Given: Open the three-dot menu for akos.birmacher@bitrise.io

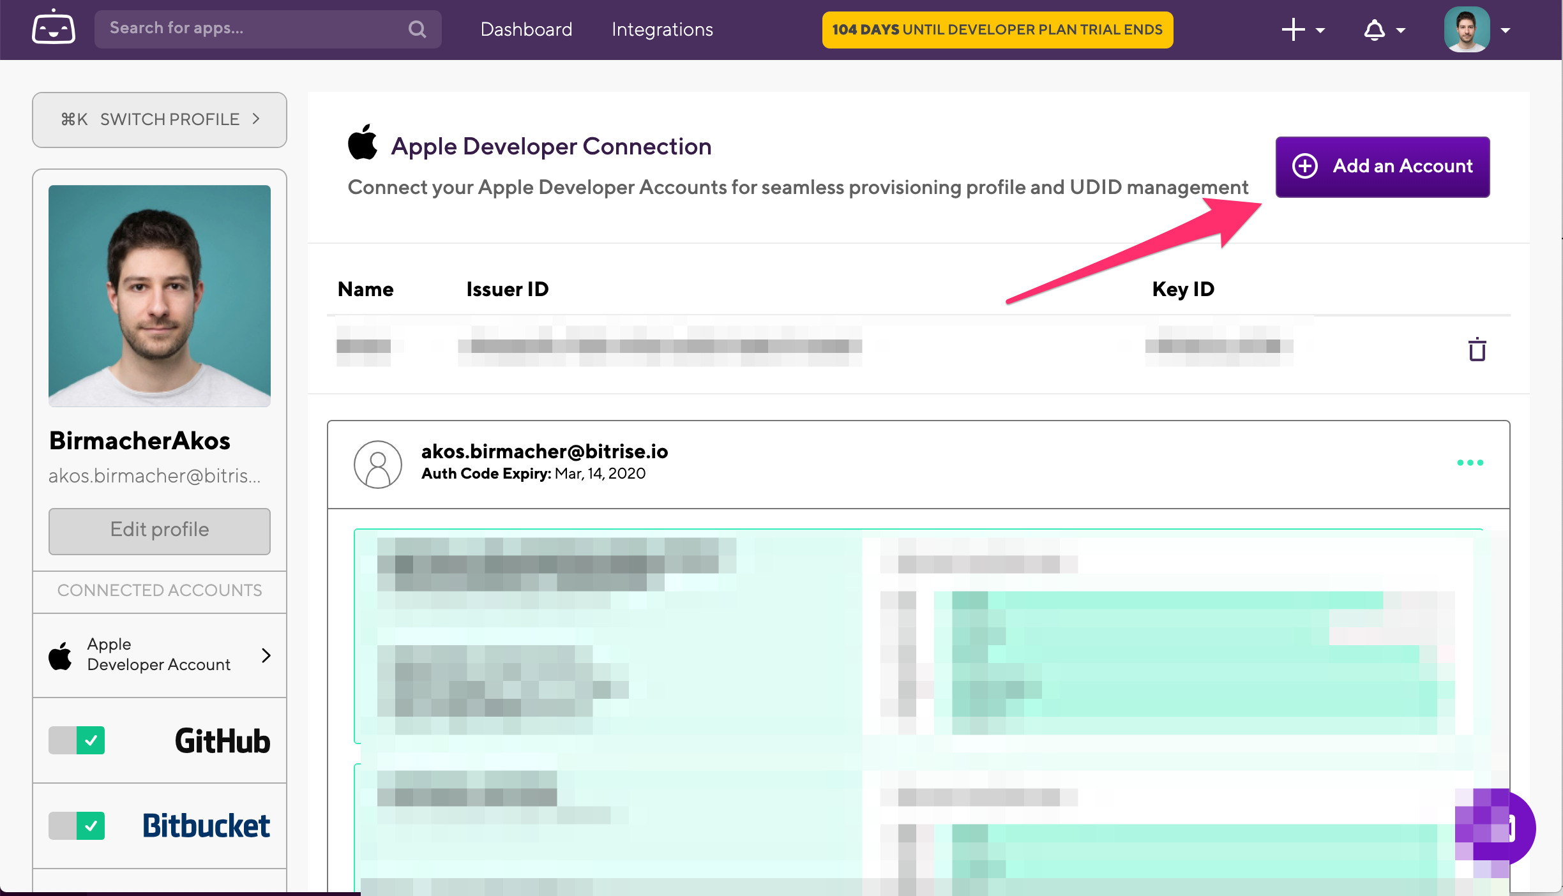Looking at the screenshot, I should point(1470,463).
